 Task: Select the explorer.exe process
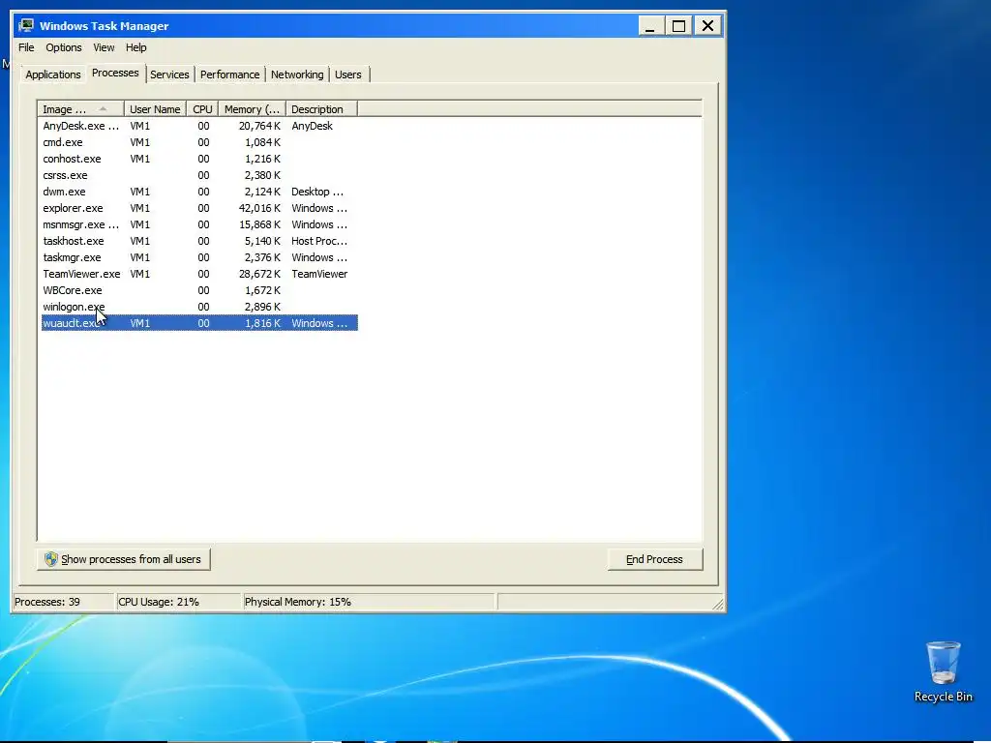coord(199,208)
